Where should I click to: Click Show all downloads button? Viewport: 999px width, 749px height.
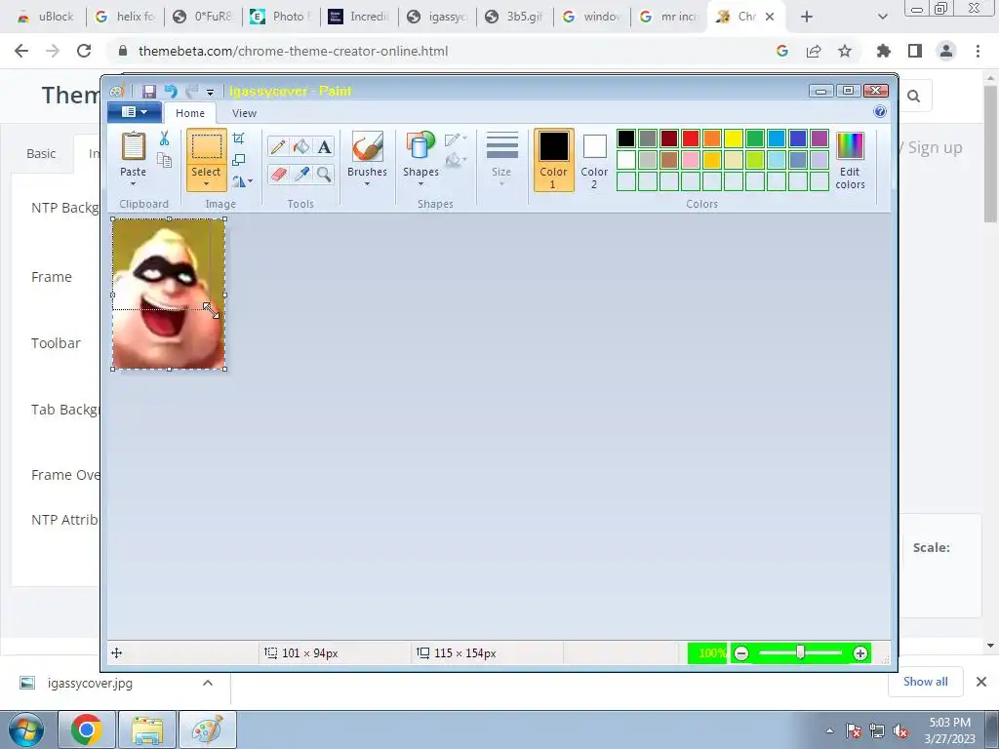click(x=925, y=682)
